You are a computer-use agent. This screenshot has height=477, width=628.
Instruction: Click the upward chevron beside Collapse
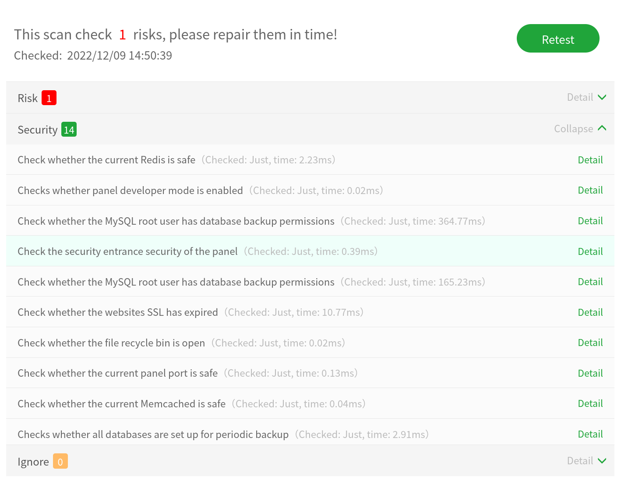pyautogui.click(x=602, y=128)
